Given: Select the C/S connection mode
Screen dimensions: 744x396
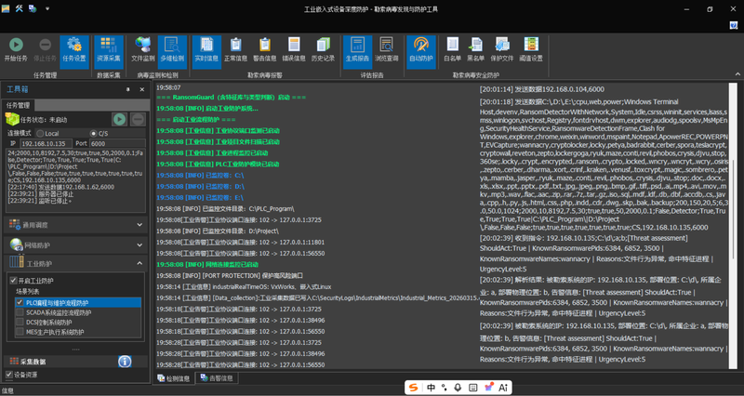Looking at the screenshot, I should pos(100,134).
